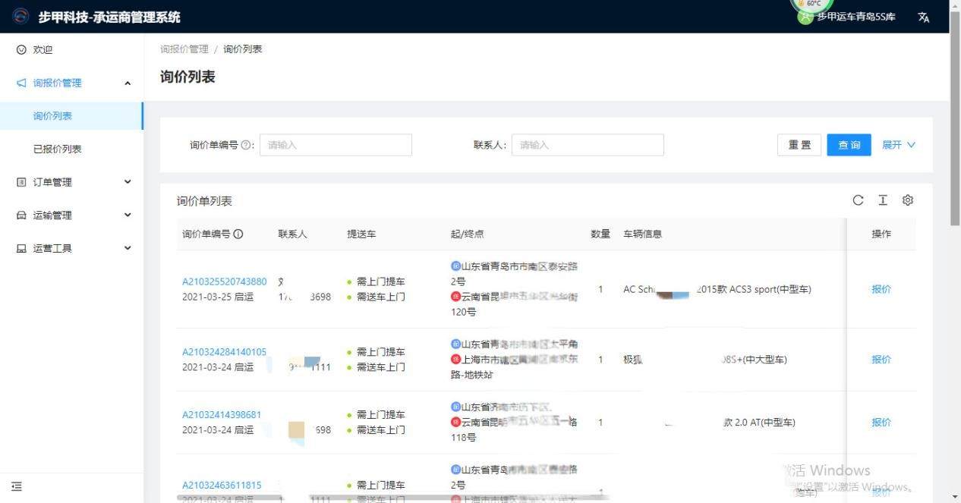Click the 重置 button
This screenshot has width=961, height=503.
[799, 145]
